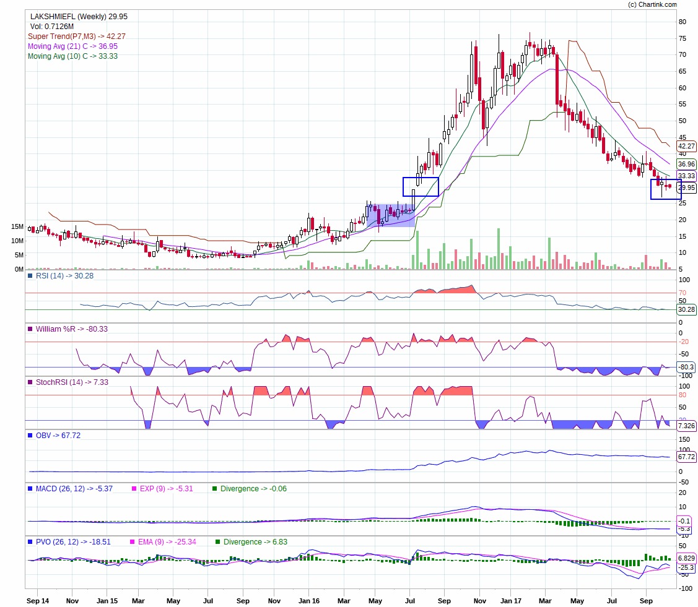
Task: Click the Jan 15 date axis label
Action: pyautogui.click(x=107, y=601)
